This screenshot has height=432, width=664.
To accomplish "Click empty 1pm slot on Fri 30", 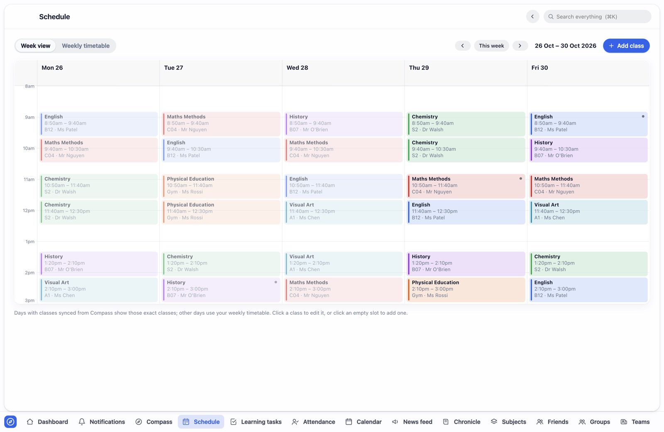I will [588, 246].
